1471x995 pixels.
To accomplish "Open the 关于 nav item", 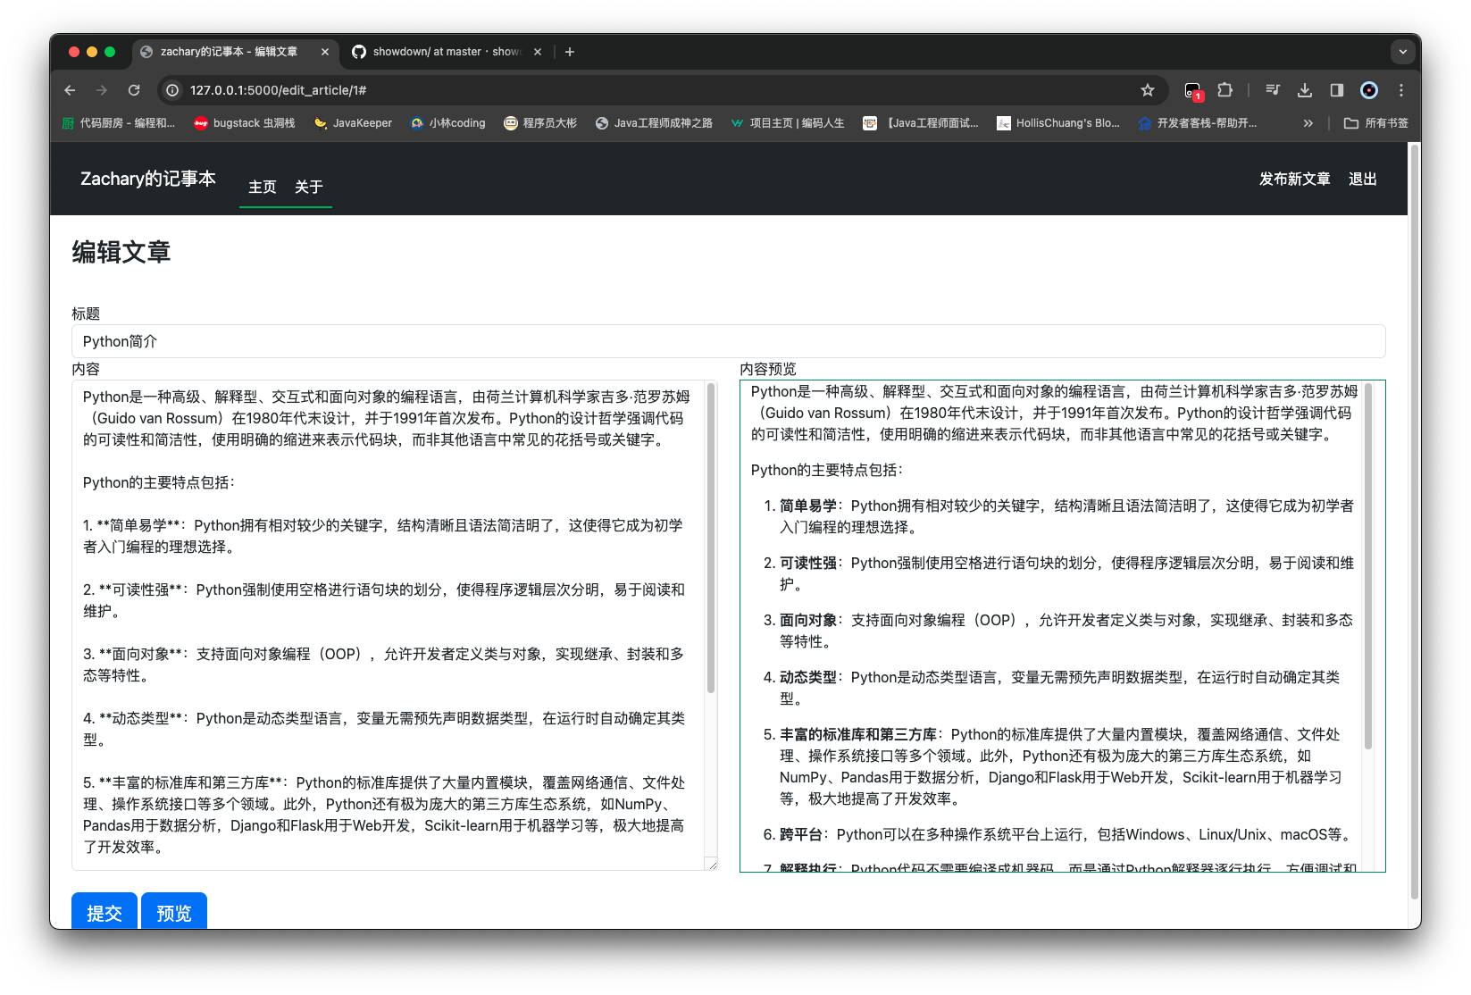I will [x=309, y=187].
